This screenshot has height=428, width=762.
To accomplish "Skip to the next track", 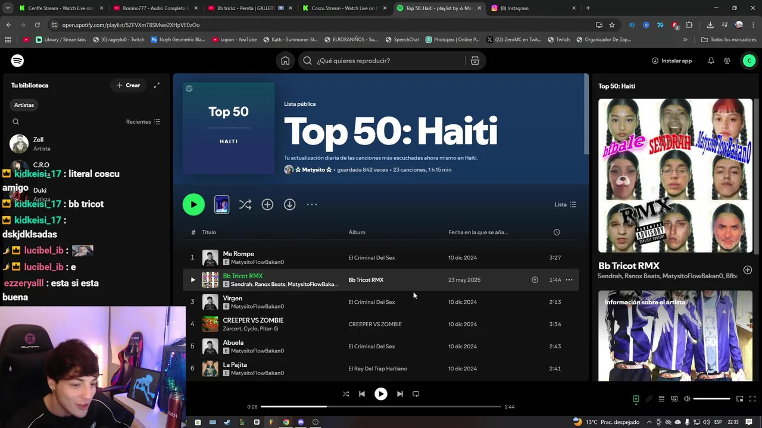I will 400,394.
